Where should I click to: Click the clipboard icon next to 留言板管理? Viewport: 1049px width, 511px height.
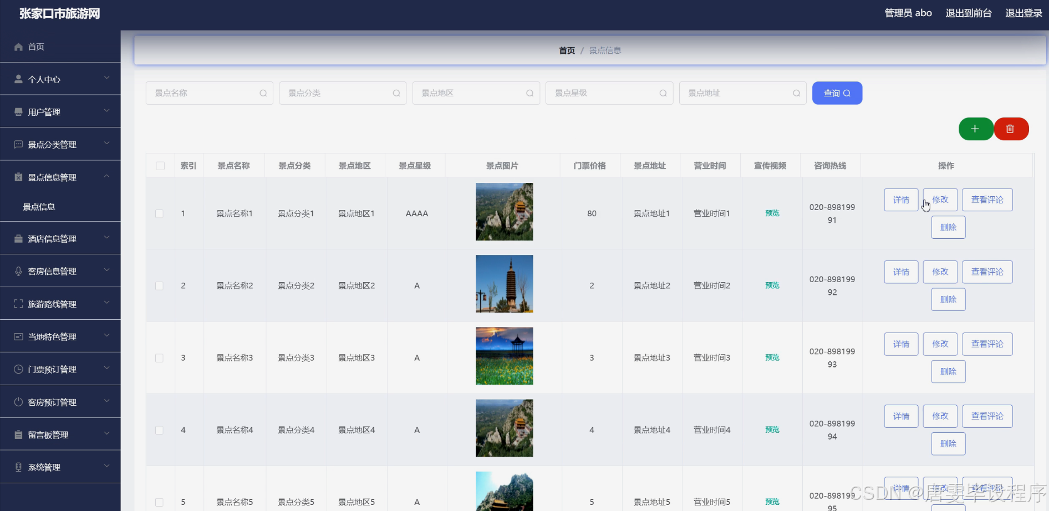[18, 435]
